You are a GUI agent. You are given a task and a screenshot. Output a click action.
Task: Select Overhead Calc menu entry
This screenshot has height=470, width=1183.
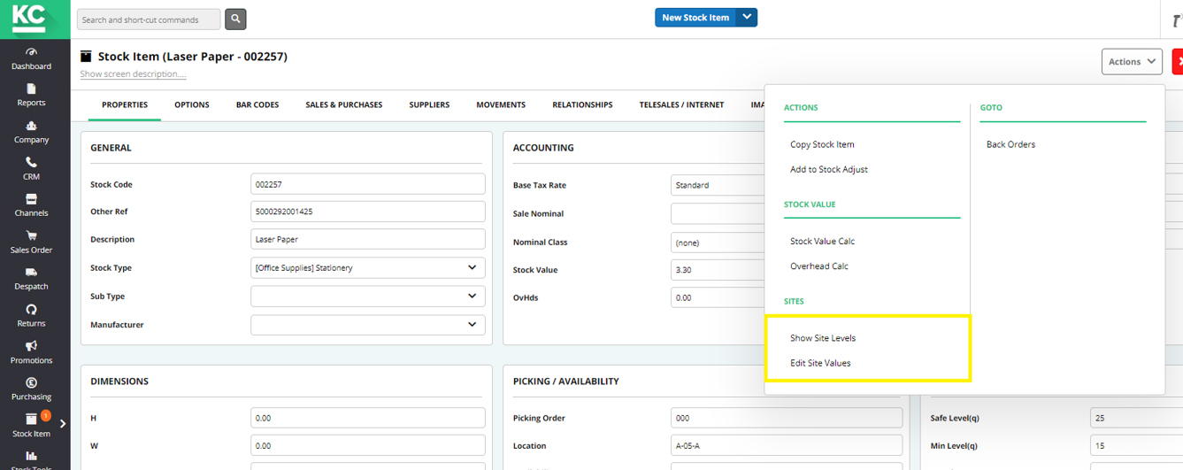[x=819, y=266]
